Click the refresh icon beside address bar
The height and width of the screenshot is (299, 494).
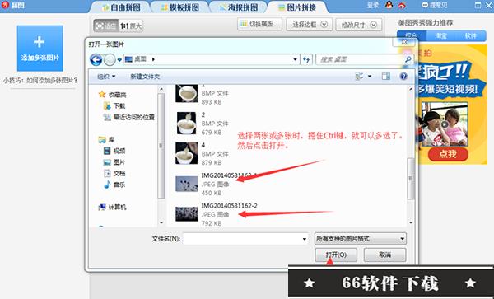click(306, 59)
